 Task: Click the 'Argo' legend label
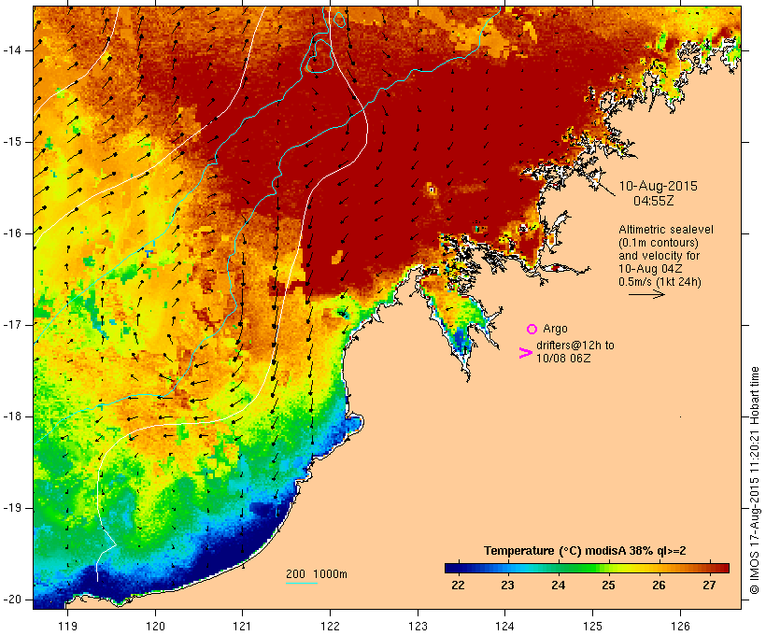555,330
